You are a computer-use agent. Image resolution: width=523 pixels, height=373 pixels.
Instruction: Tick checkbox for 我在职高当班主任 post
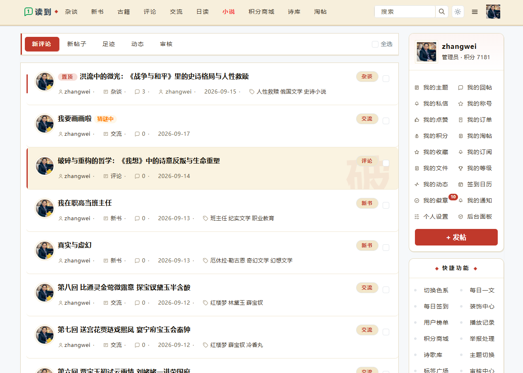[x=386, y=205]
